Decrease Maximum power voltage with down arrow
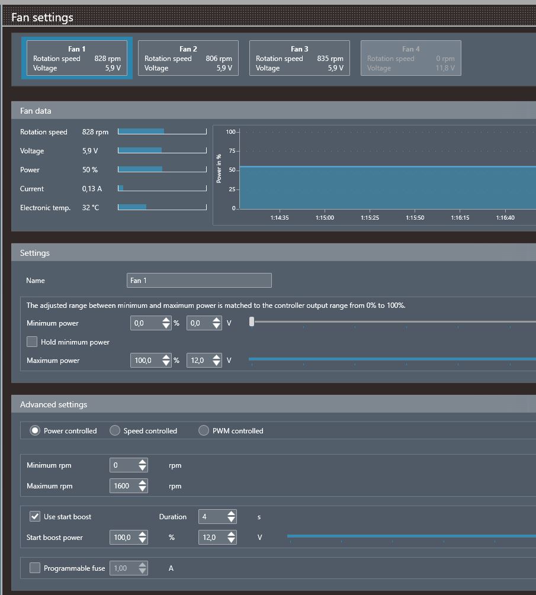536x595 pixels. coord(216,363)
